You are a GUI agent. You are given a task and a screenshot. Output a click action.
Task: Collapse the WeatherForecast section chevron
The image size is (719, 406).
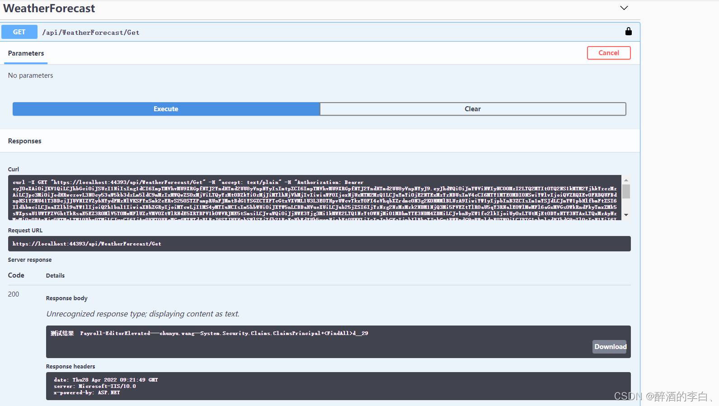[624, 8]
